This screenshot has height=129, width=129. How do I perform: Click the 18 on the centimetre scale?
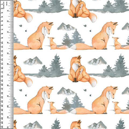2,76
